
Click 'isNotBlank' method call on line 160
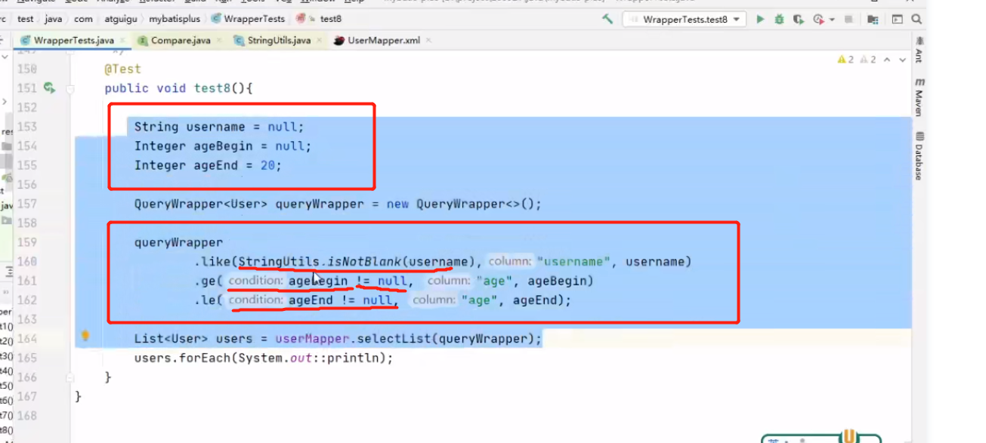click(366, 262)
